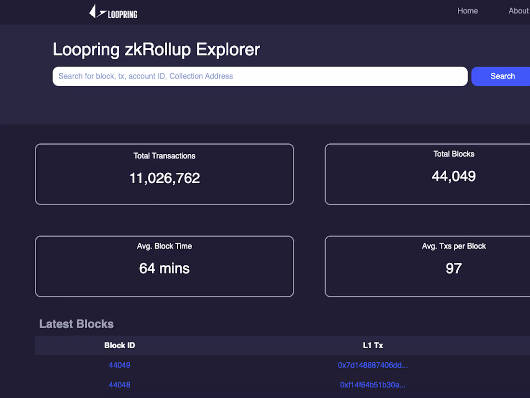Click the Avg. Block Time card
Viewport: 530px width, 398px height.
click(x=164, y=266)
